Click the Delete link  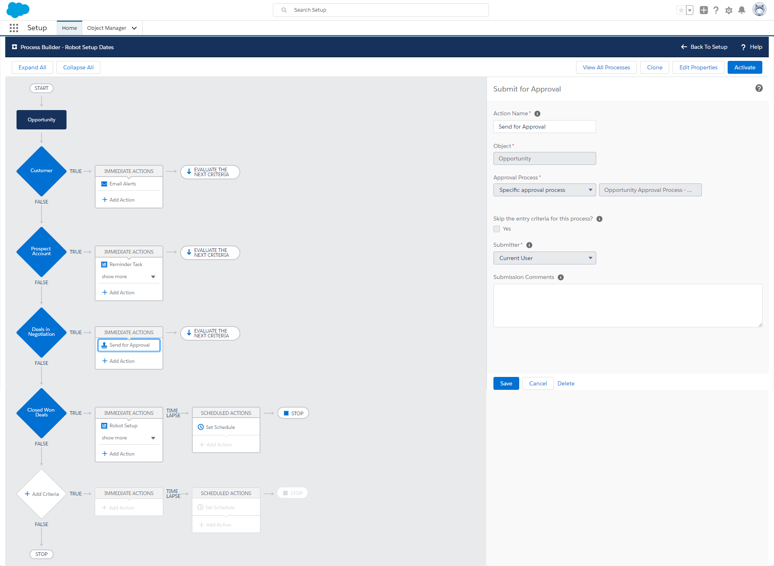tap(566, 383)
